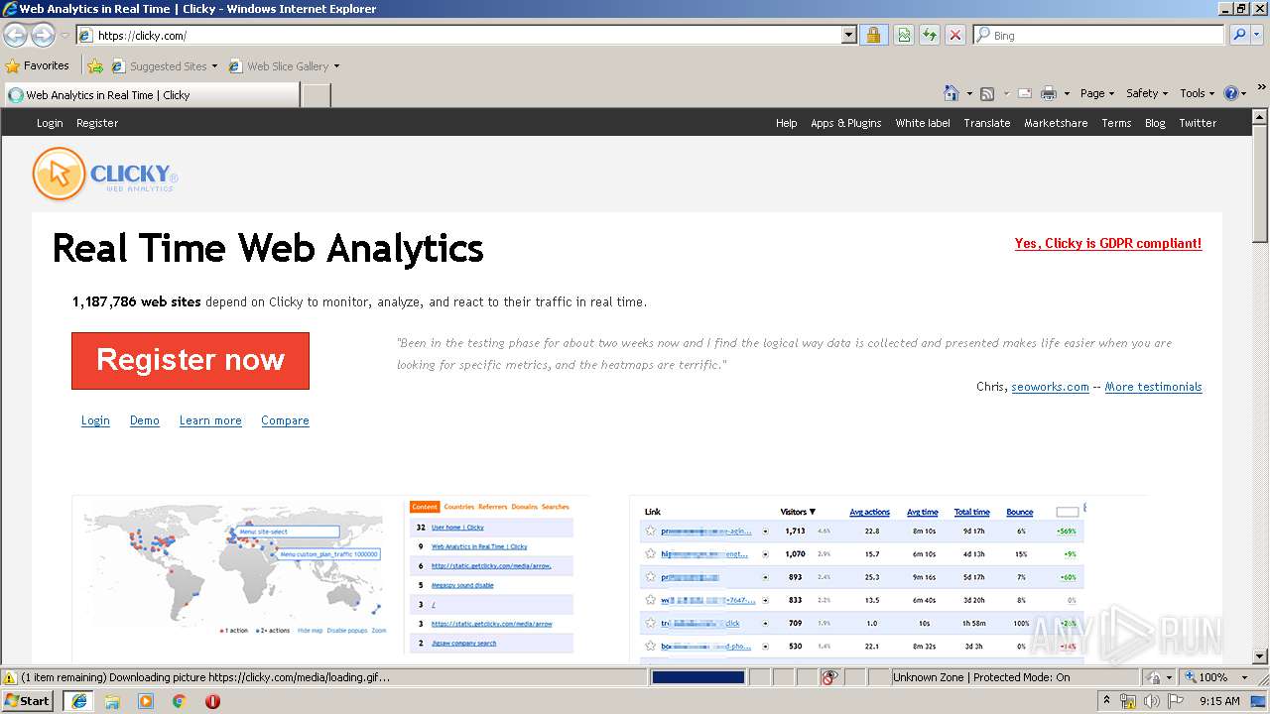
Task: Click Marketshare in top navigation
Action: (1056, 123)
